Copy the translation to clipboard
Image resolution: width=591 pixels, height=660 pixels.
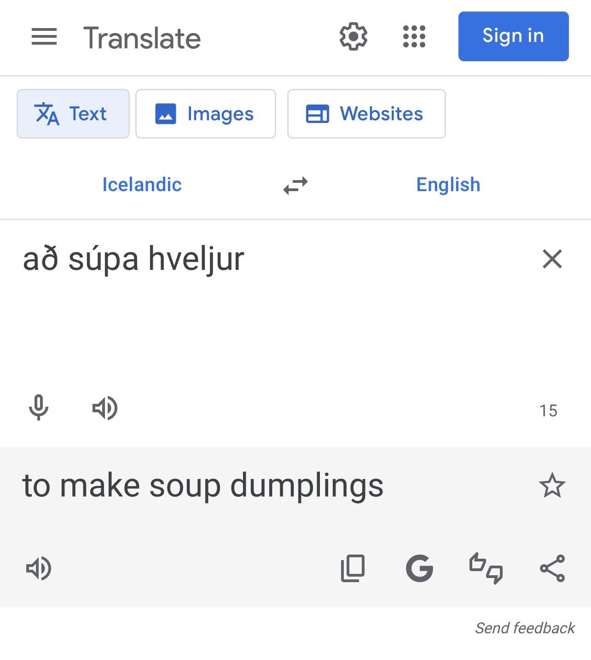click(353, 568)
